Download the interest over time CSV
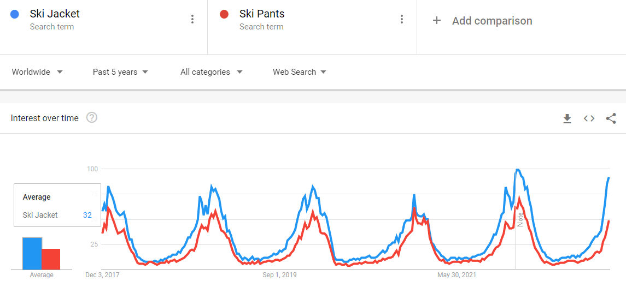Screen dimensions: 626x287 [x=567, y=118]
